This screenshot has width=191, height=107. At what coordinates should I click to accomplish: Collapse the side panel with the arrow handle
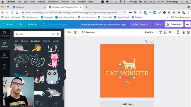tap(65, 75)
